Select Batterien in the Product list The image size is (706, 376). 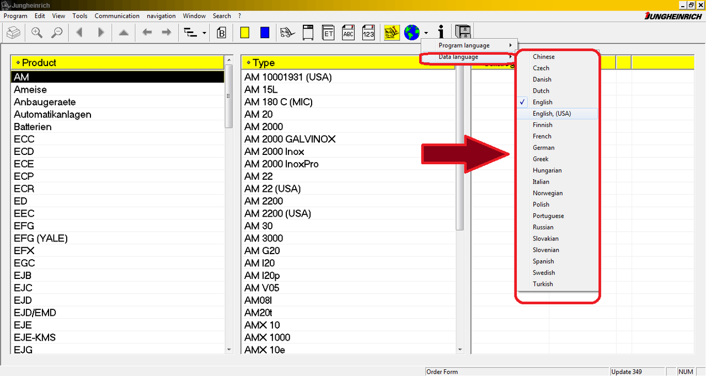[117, 127]
